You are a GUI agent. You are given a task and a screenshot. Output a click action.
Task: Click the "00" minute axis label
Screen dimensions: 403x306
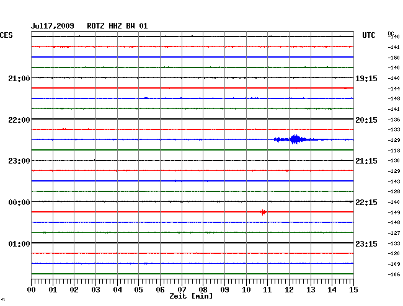tap(32, 290)
